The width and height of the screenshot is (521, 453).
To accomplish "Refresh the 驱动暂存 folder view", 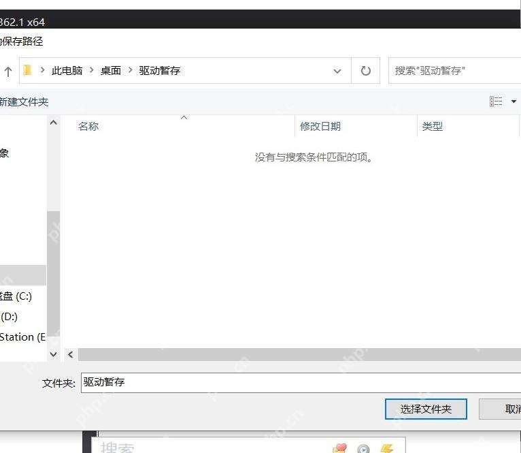I will pos(365,71).
